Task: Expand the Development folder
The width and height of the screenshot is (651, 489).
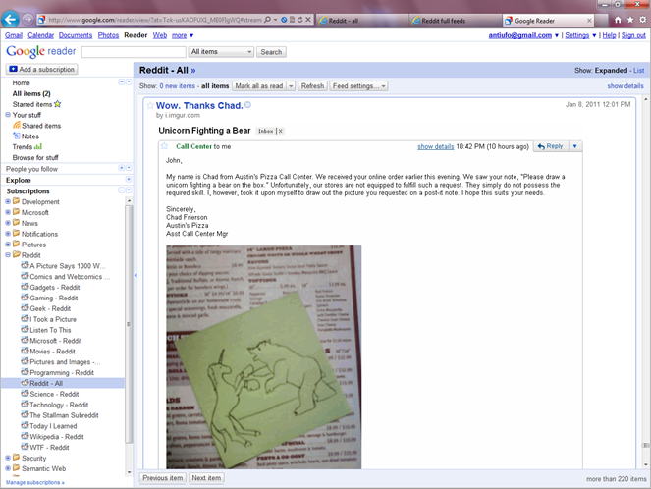Action: (x=8, y=201)
